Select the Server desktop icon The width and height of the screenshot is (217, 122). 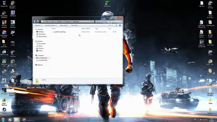(210, 53)
